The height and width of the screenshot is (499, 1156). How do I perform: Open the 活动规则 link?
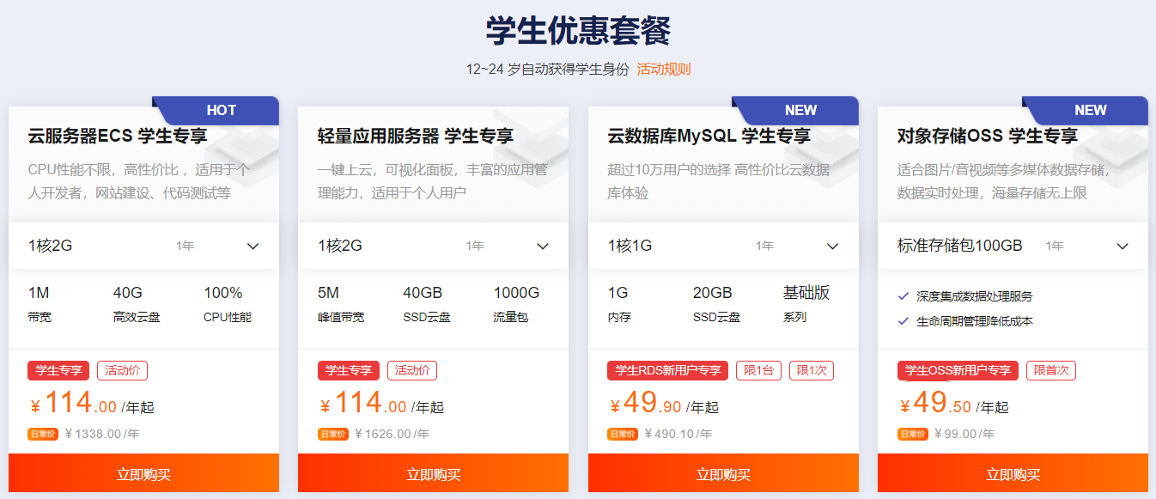coord(664,70)
